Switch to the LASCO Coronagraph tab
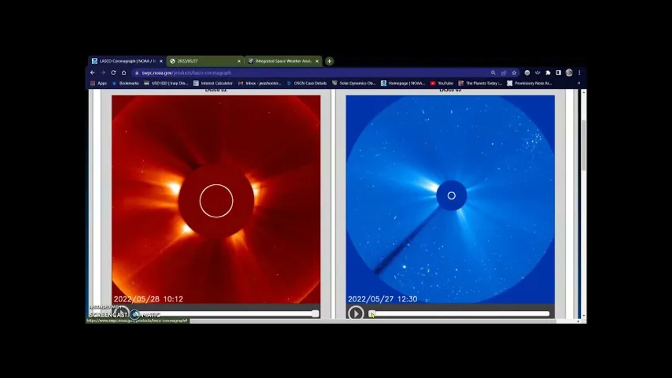Image resolution: width=672 pixels, height=378 pixels. point(128,61)
